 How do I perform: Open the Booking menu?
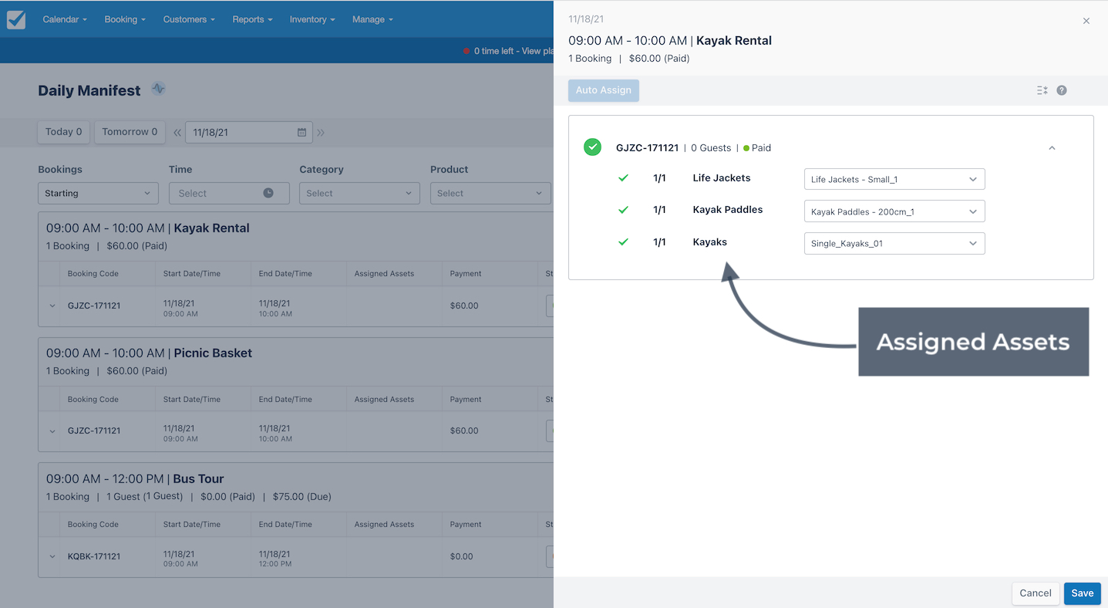coord(125,19)
